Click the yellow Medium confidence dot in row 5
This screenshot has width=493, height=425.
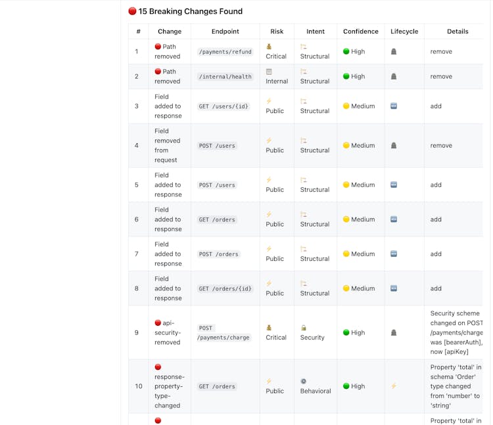(346, 185)
